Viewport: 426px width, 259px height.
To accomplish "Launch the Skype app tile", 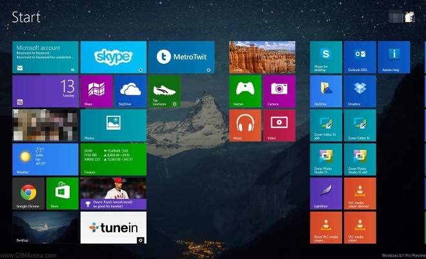I will point(114,57).
